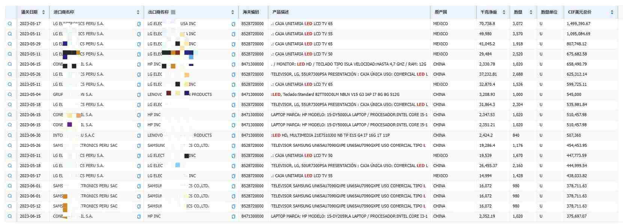Sort by 千克净重 using its arrows

coord(504,12)
